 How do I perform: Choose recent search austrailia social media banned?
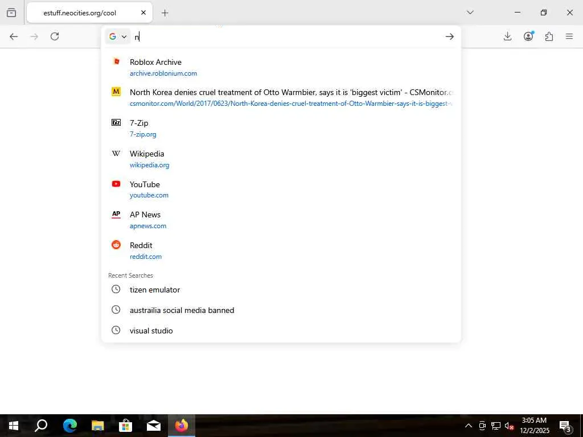281,310
